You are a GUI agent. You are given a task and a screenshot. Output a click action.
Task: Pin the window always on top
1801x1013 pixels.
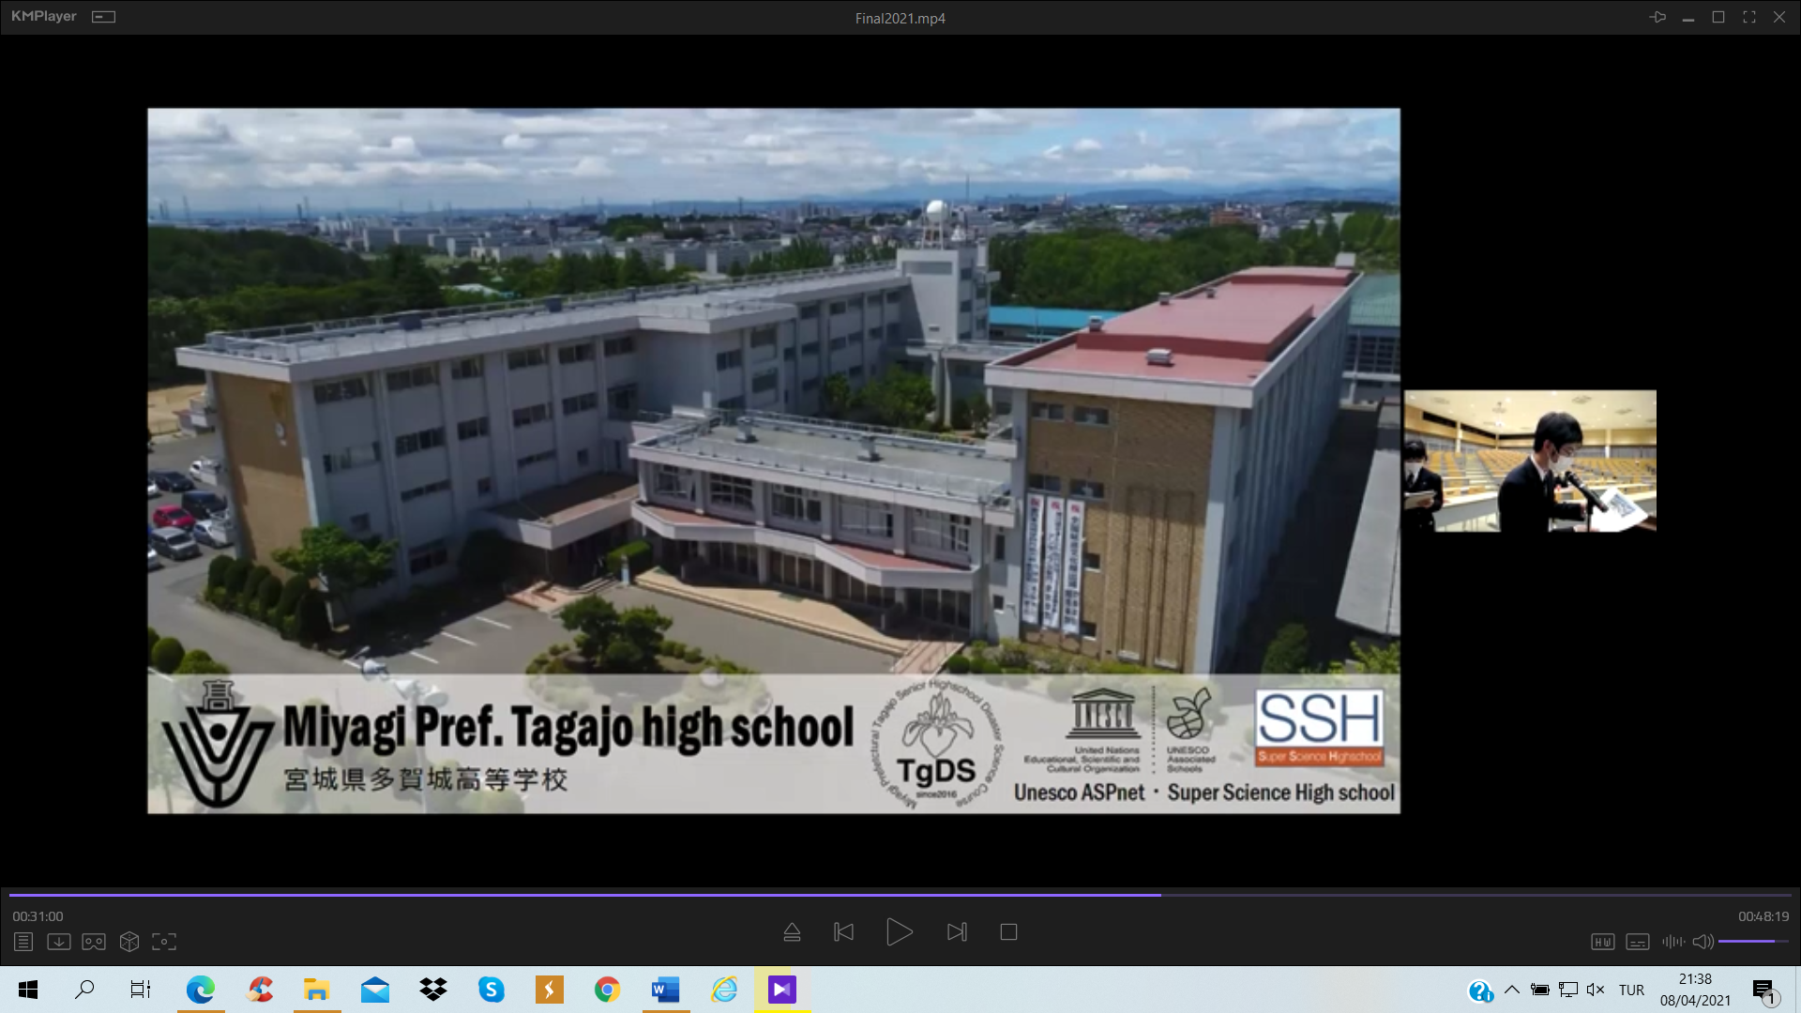(x=1657, y=17)
